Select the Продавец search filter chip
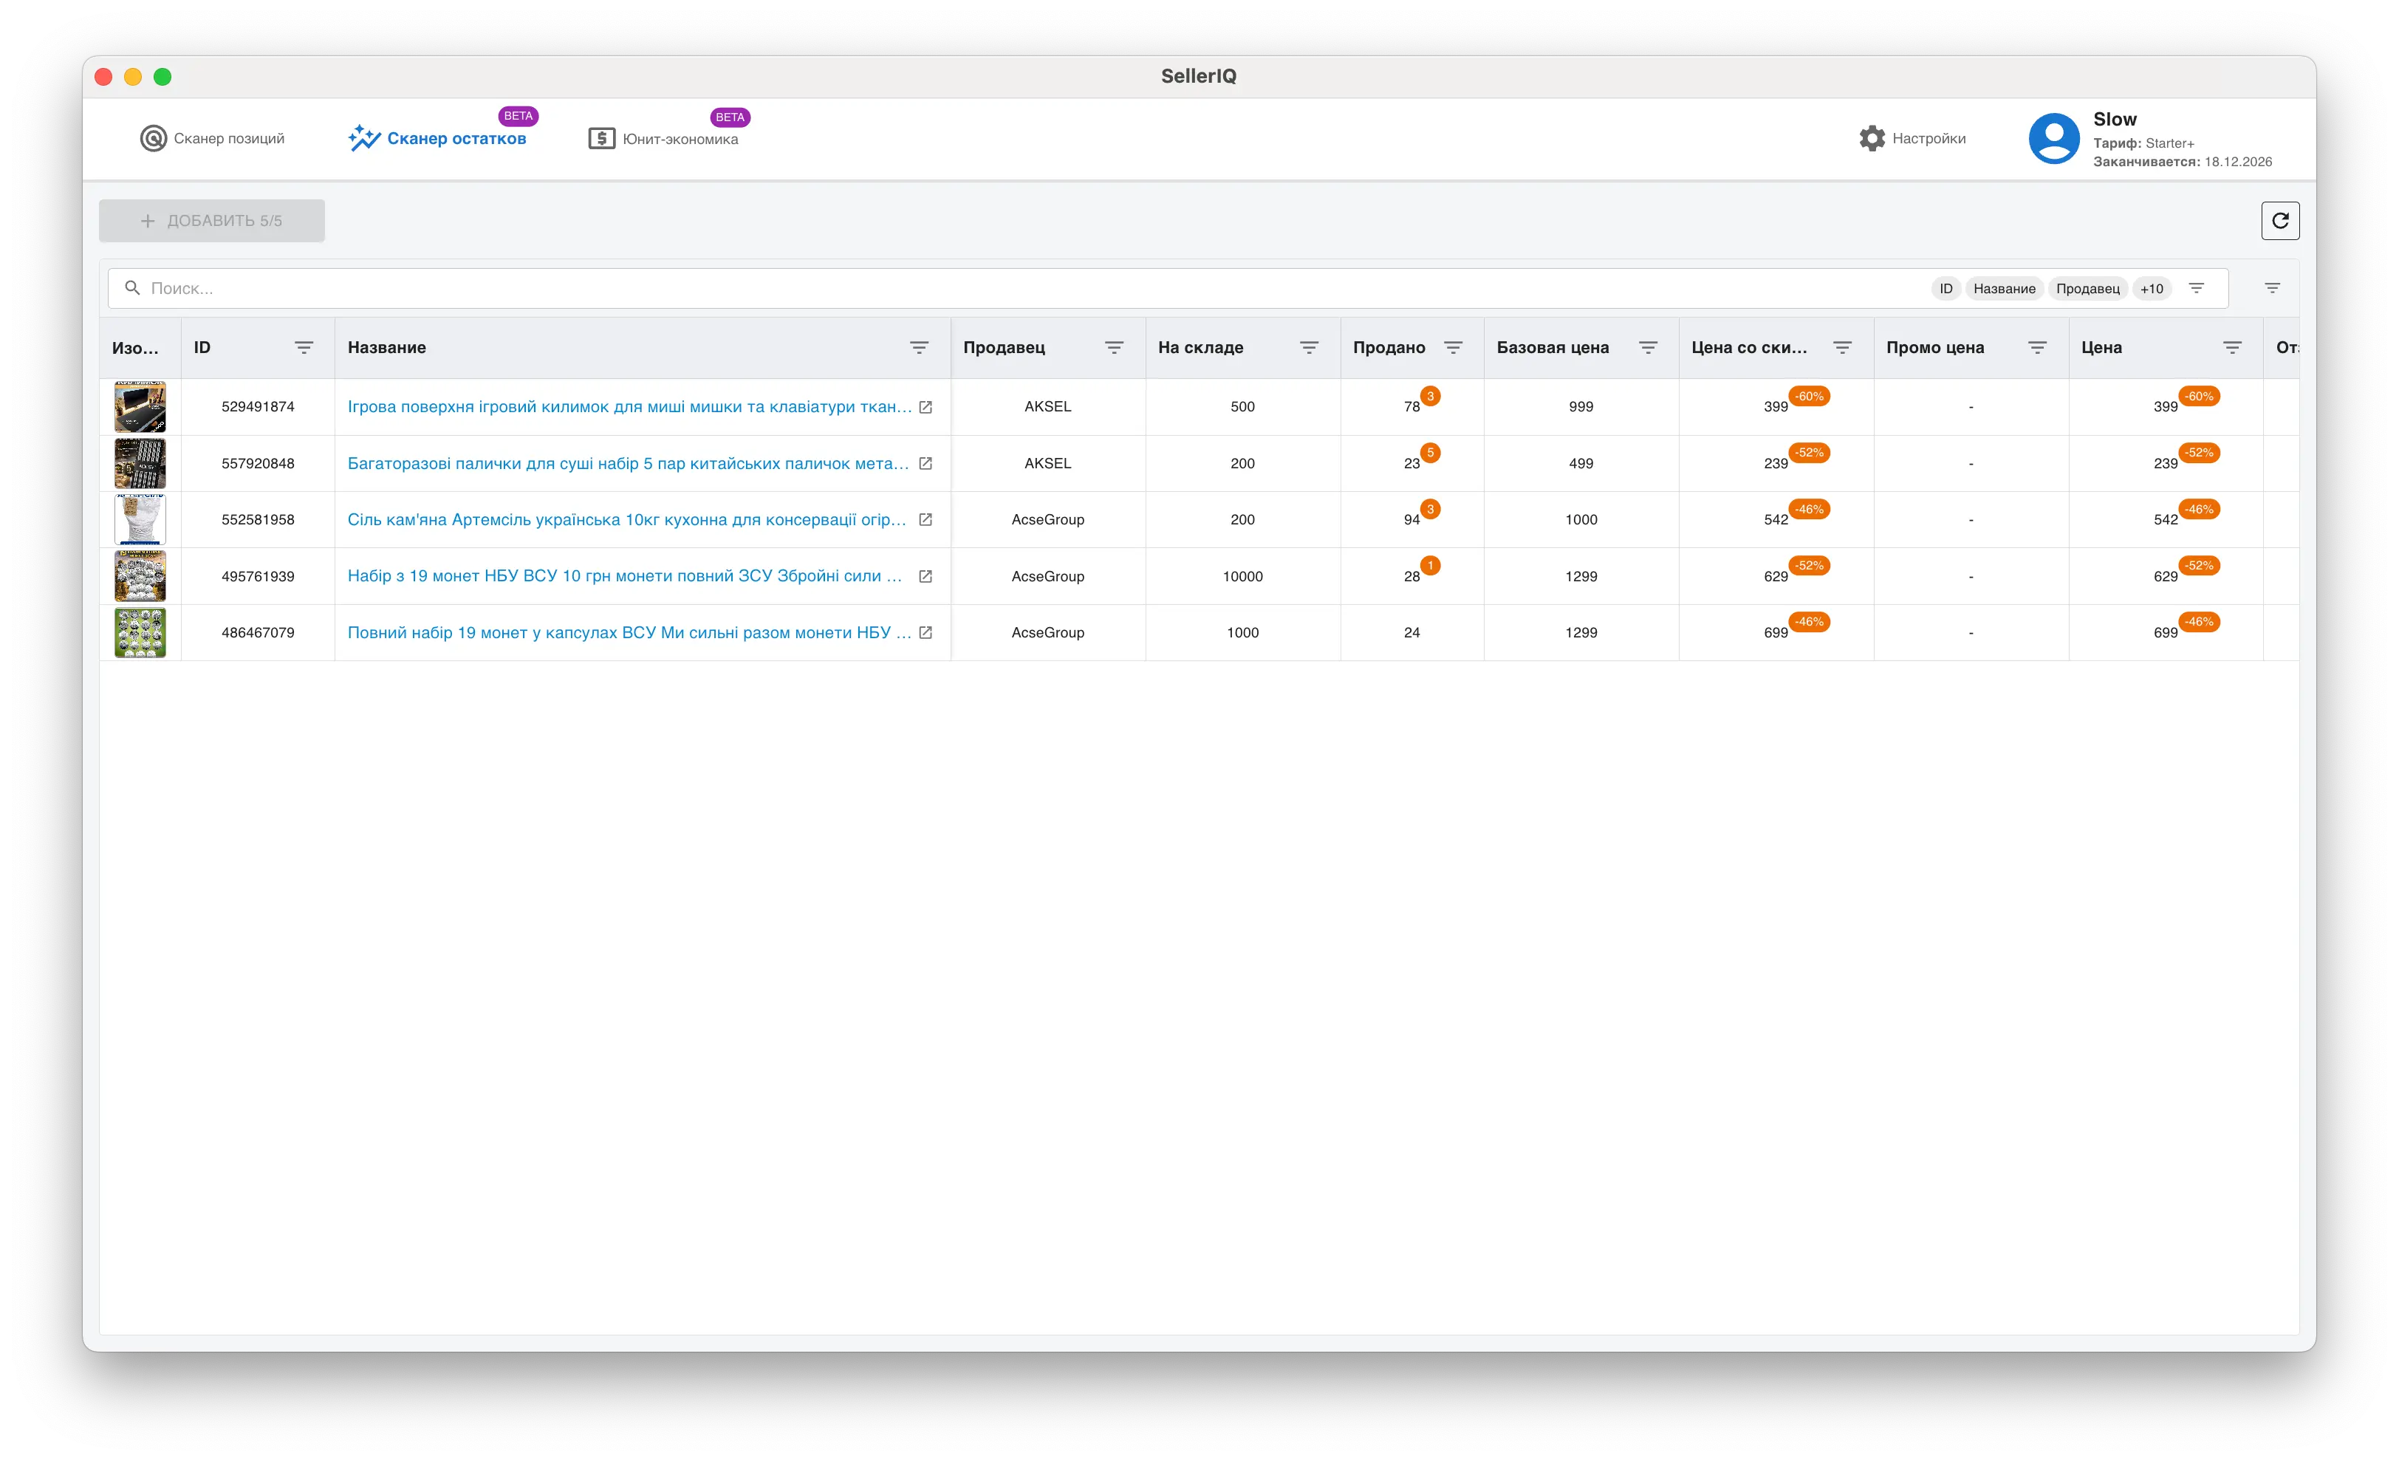The image size is (2399, 1461). pyautogui.click(x=2087, y=288)
